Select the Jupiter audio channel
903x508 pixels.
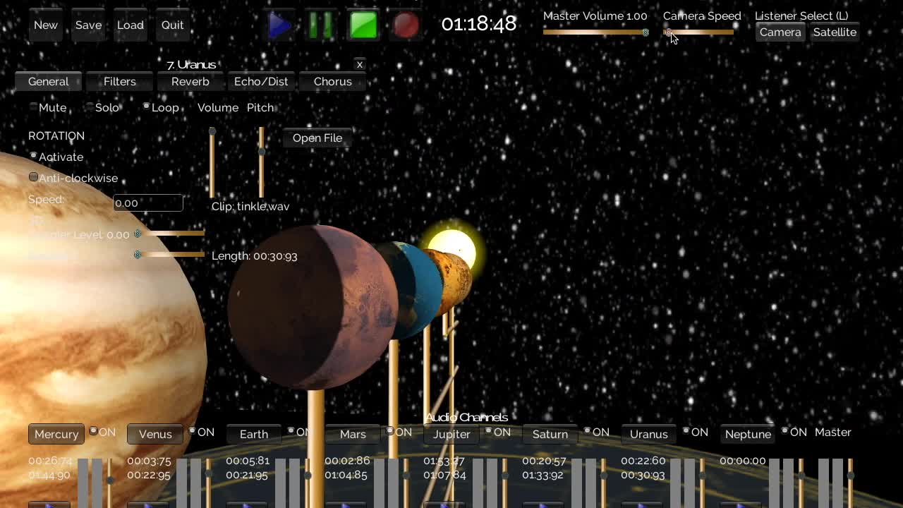pyautogui.click(x=451, y=435)
